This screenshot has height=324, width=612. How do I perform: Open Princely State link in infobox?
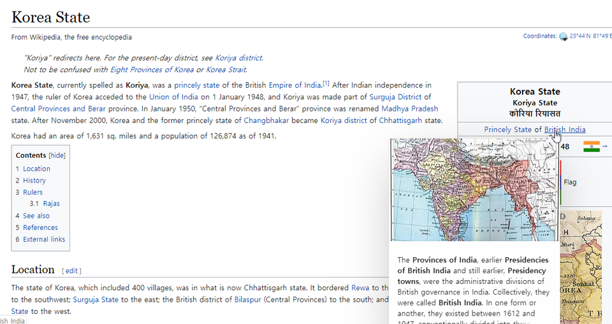pos(507,129)
